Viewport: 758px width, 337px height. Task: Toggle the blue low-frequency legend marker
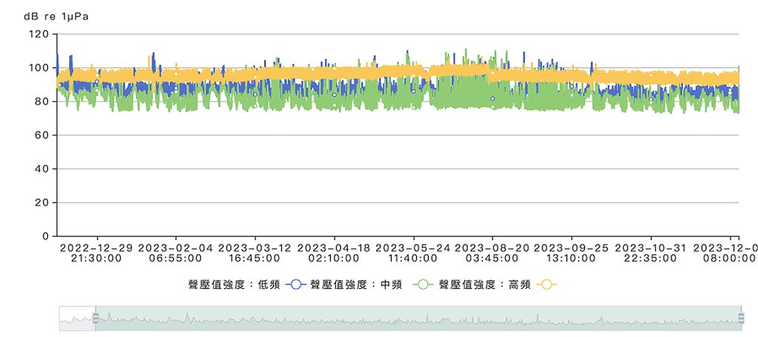[x=296, y=285]
